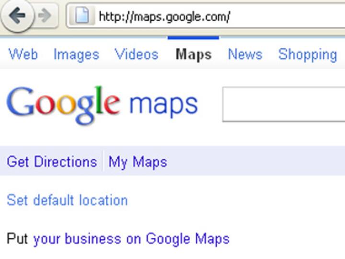
Task: Click the page icon in the address bar
Action: (81, 16)
